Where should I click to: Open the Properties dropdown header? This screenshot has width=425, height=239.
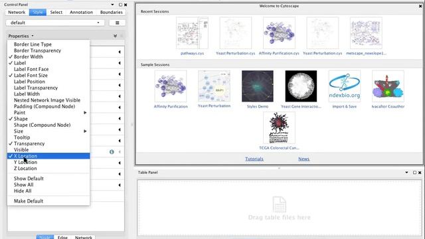point(21,36)
